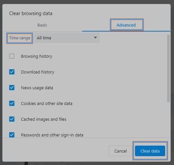Screen dimensions: 174x165
Task: Click the Clear data button
Action: [x=150, y=151]
